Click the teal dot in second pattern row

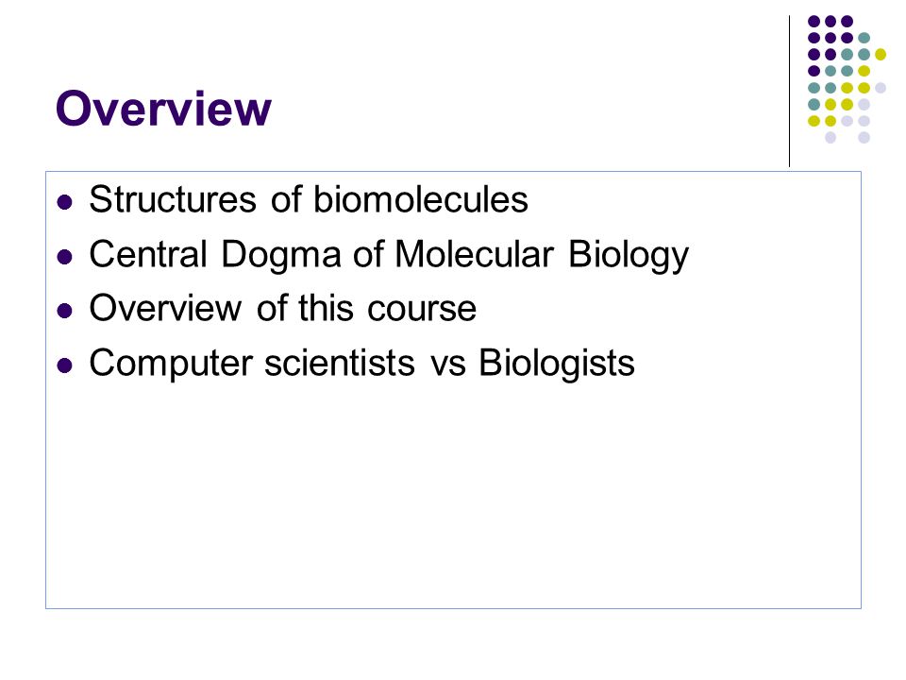864,38
